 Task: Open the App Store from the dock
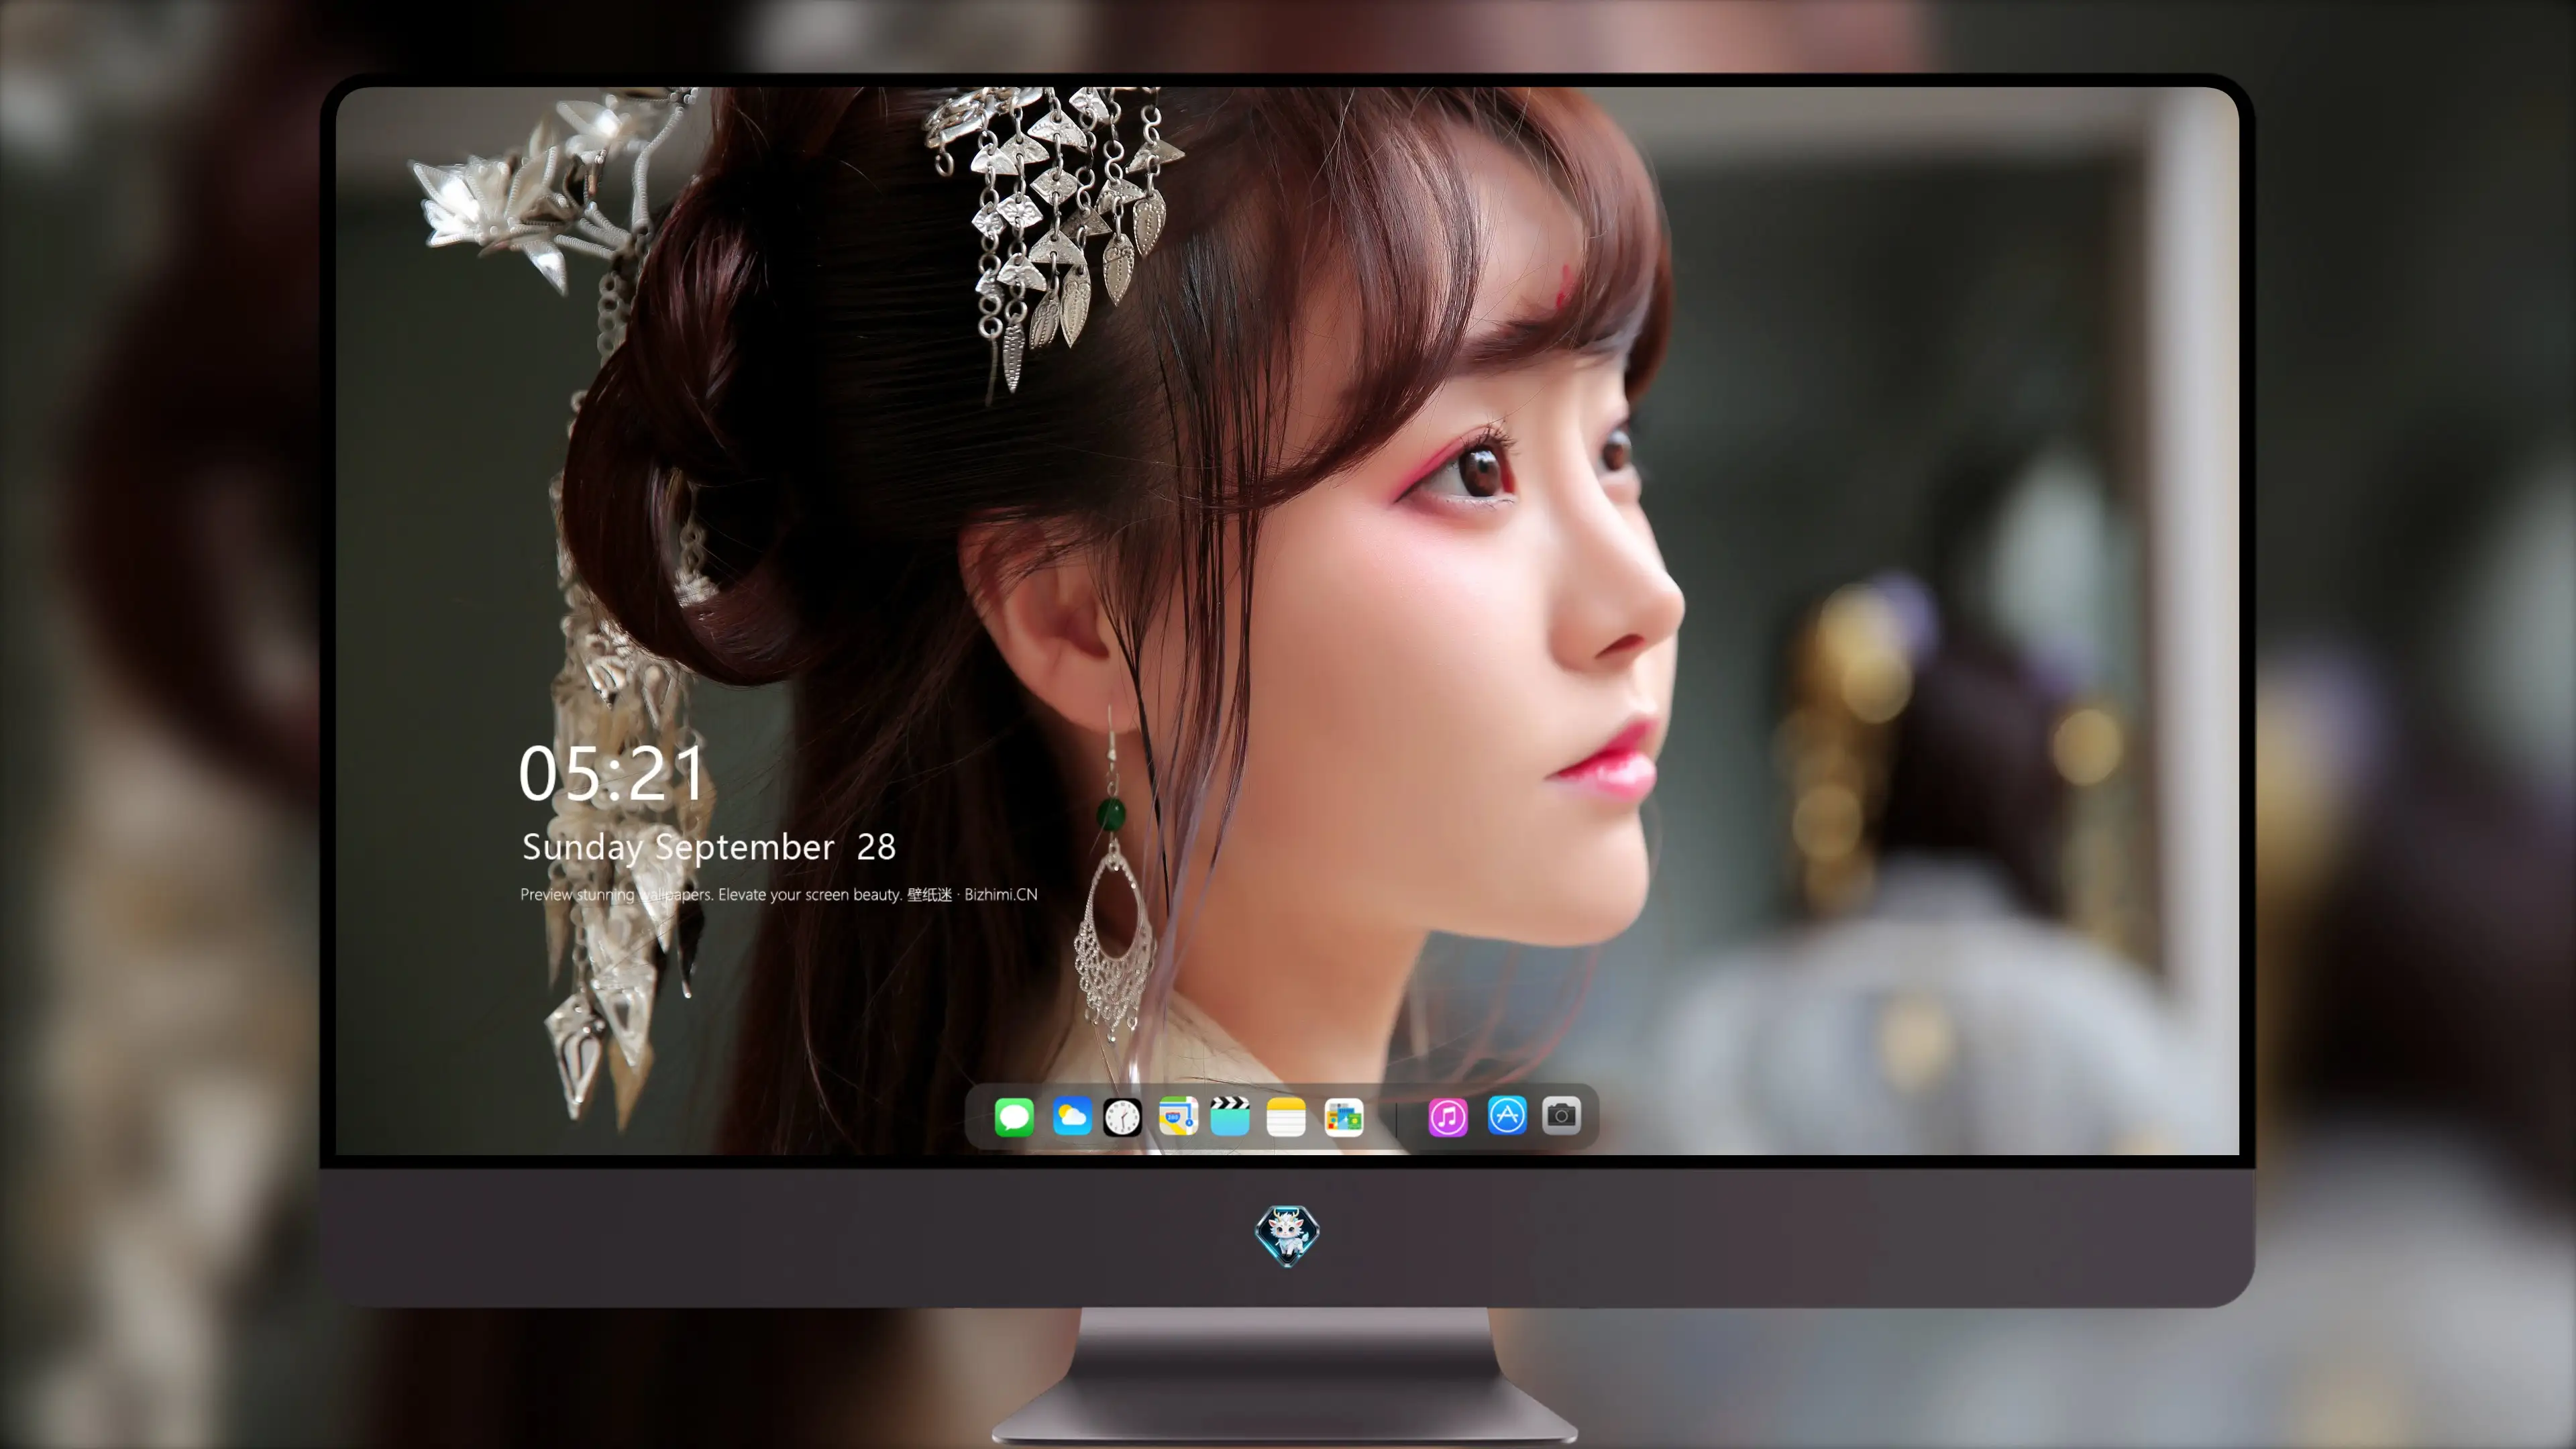pos(1507,1115)
